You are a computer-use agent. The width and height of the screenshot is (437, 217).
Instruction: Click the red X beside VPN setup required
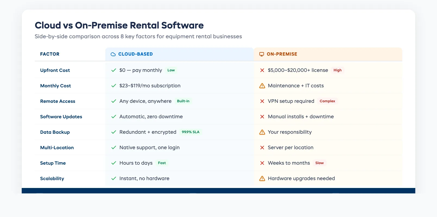coord(262,101)
